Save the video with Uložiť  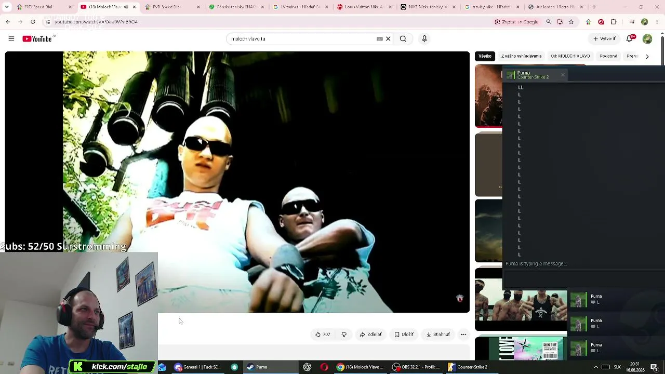pyautogui.click(x=404, y=335)
